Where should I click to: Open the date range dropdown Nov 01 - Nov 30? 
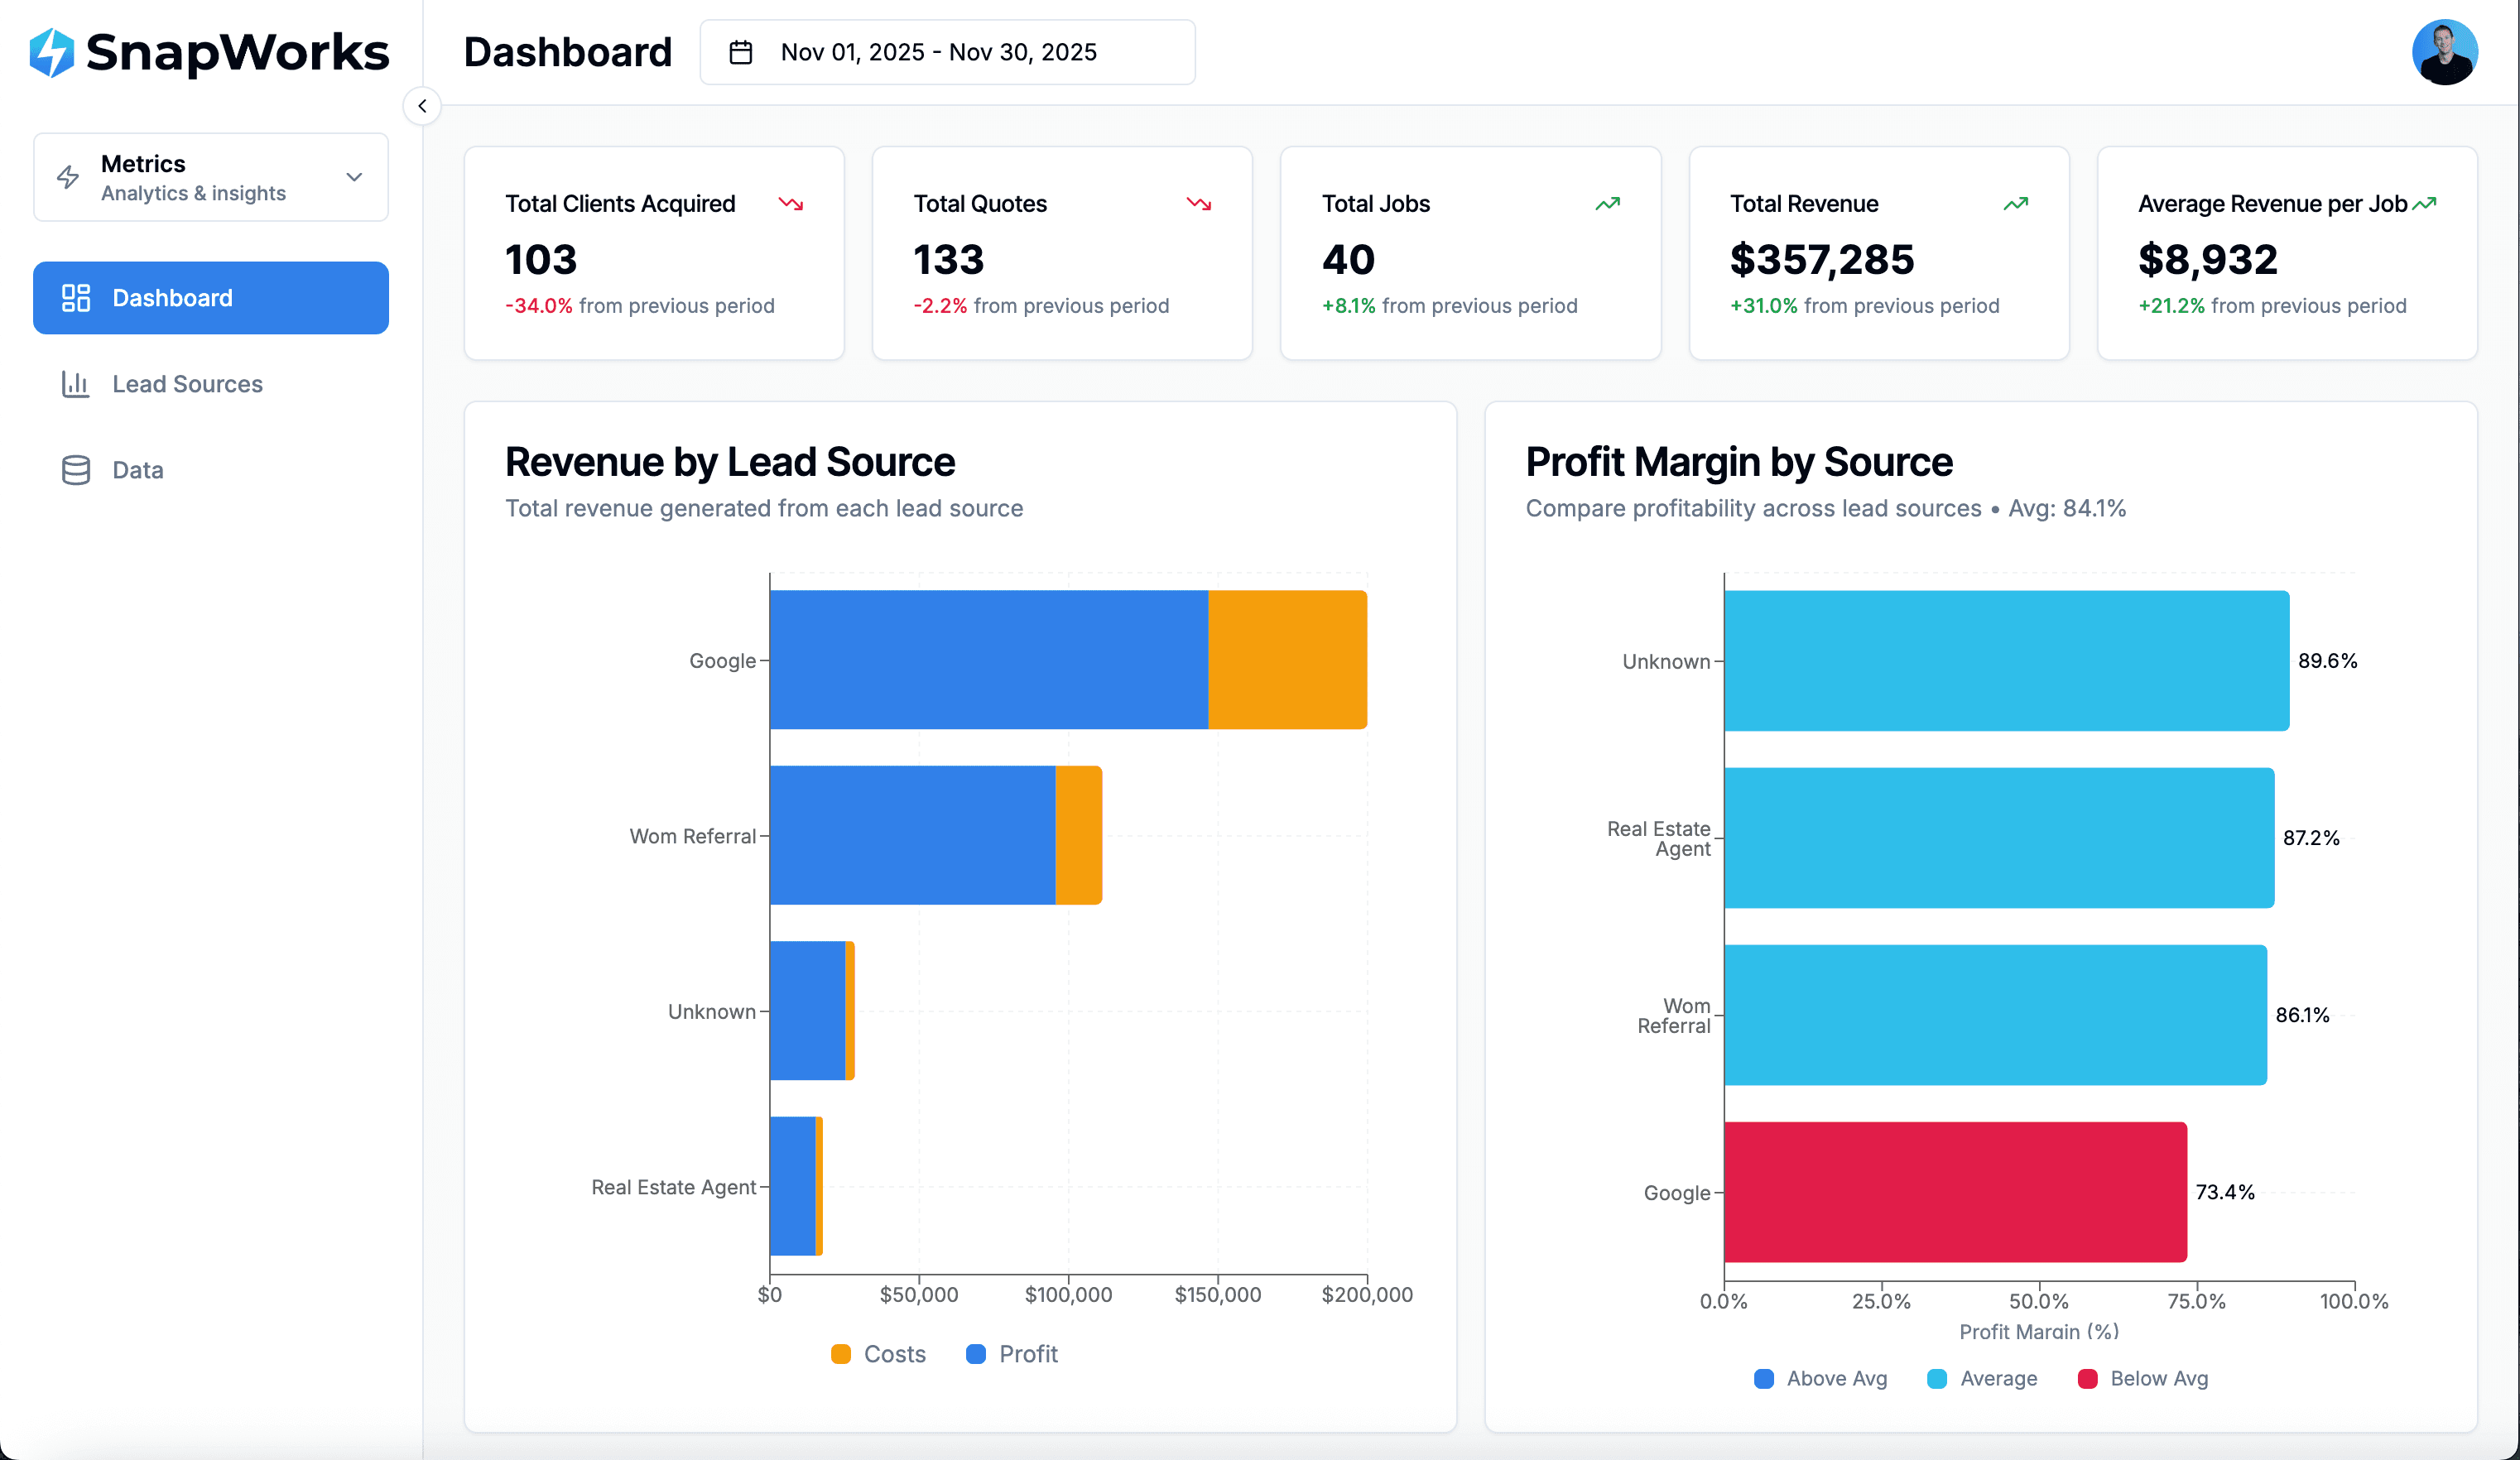[x=947, y=52]
